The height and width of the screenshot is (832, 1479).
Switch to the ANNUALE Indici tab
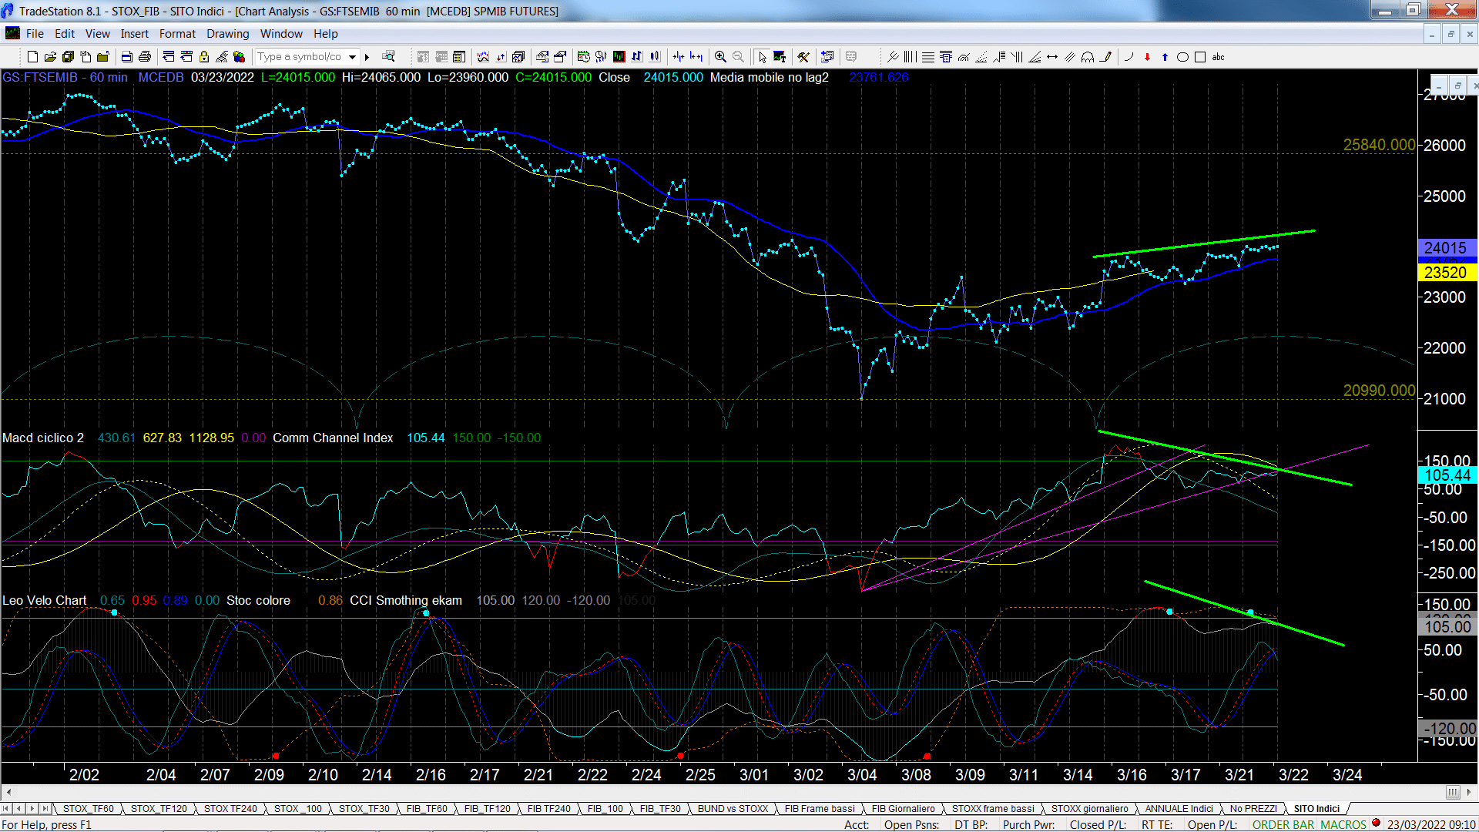point(1179,808)
